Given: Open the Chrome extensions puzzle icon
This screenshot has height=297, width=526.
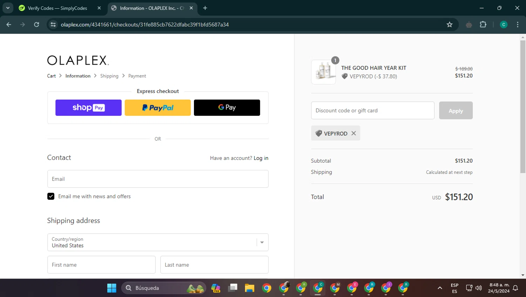Looking at the screenshot, I should [483, 25].
